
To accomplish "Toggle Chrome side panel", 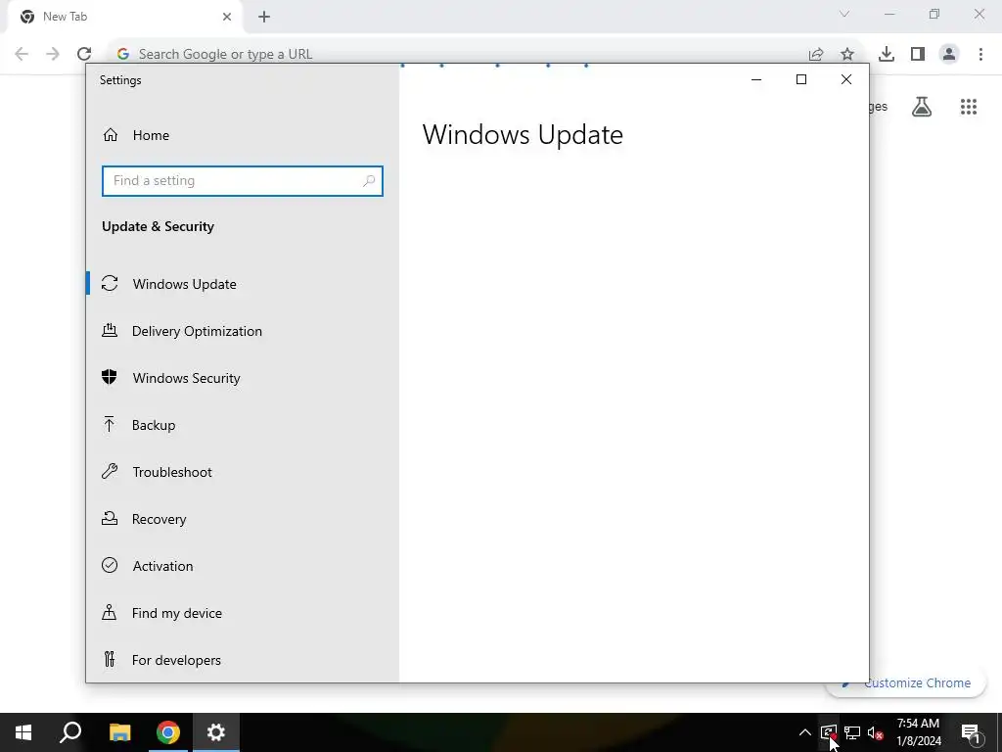I will pos(918,55).
